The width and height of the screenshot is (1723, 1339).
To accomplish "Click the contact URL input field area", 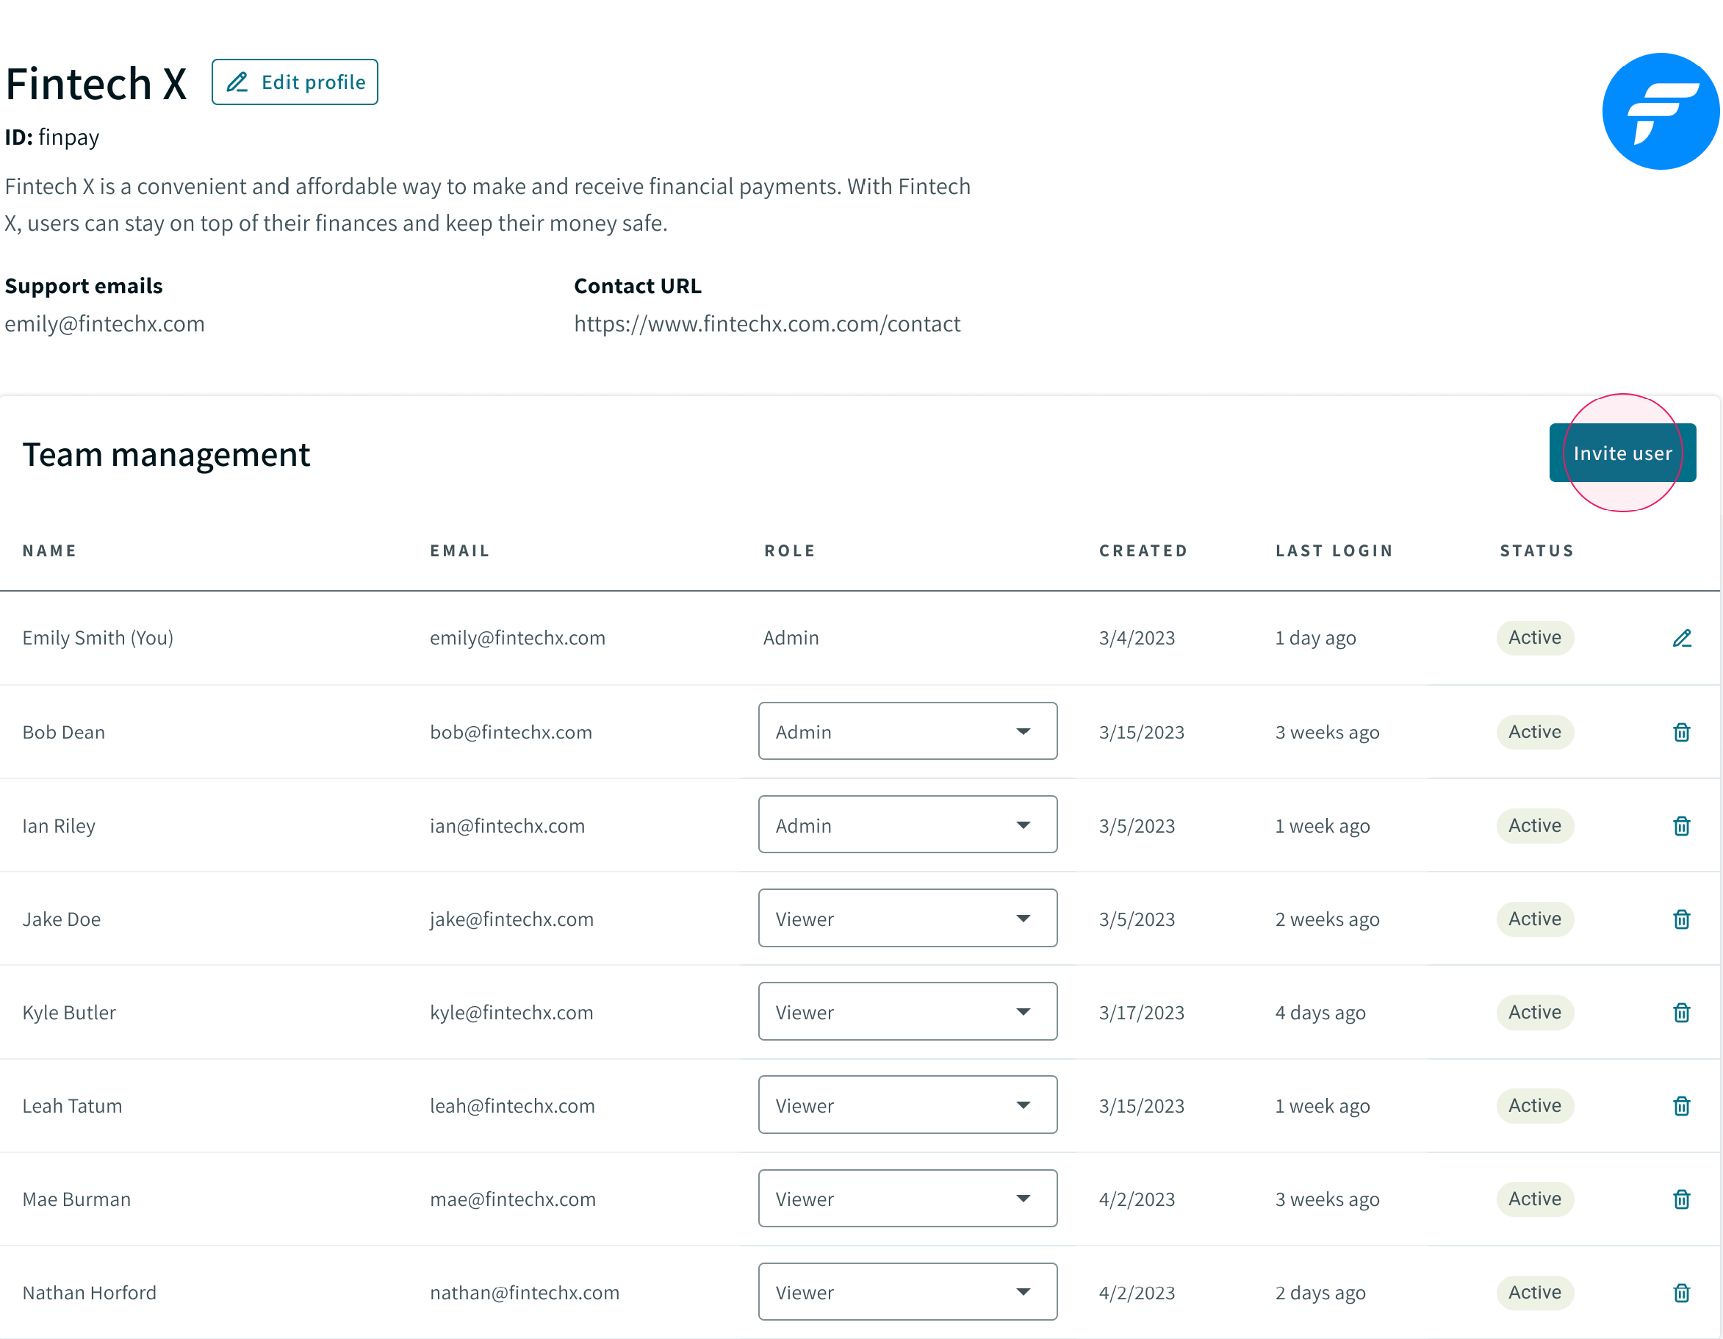I will click(766, 323).
